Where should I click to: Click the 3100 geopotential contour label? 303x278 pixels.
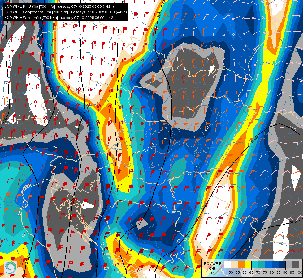click(x=28, y=260)
